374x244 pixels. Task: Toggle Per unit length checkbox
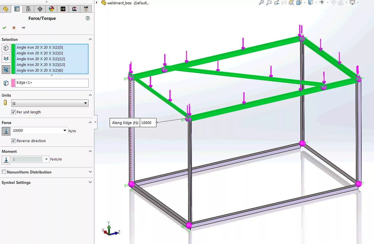click(13, 112)
